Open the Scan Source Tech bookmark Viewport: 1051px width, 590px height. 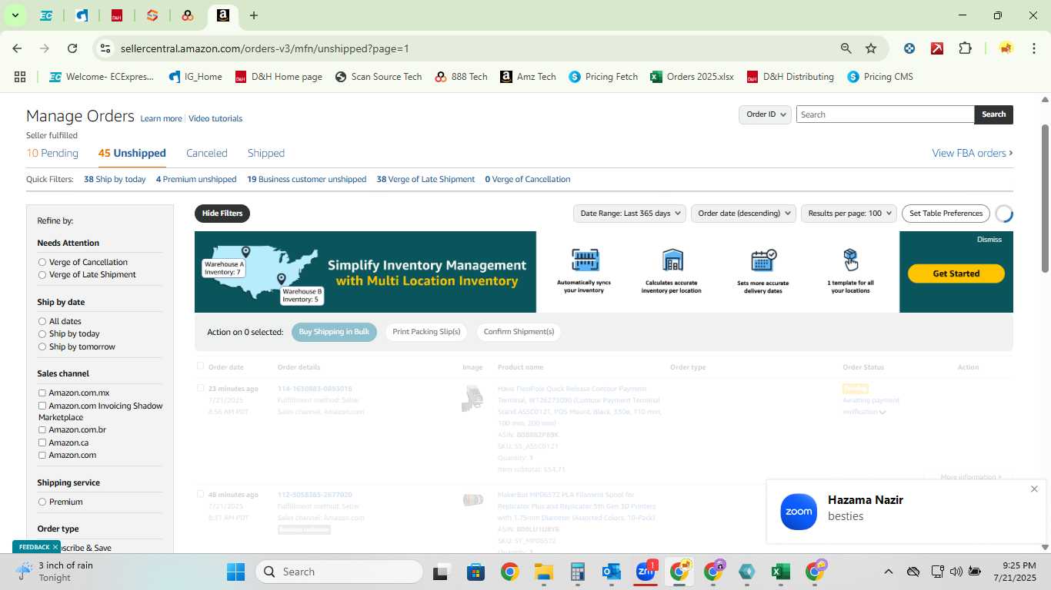pos(379,77)
